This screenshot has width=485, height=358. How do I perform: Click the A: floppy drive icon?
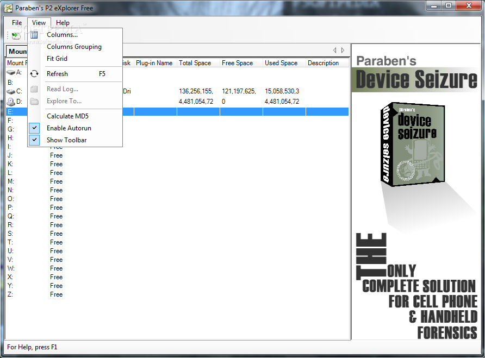point(11,72)
